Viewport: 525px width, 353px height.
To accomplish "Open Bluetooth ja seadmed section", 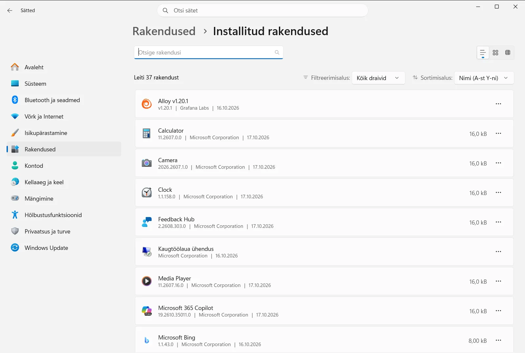I will pos(64,100).
